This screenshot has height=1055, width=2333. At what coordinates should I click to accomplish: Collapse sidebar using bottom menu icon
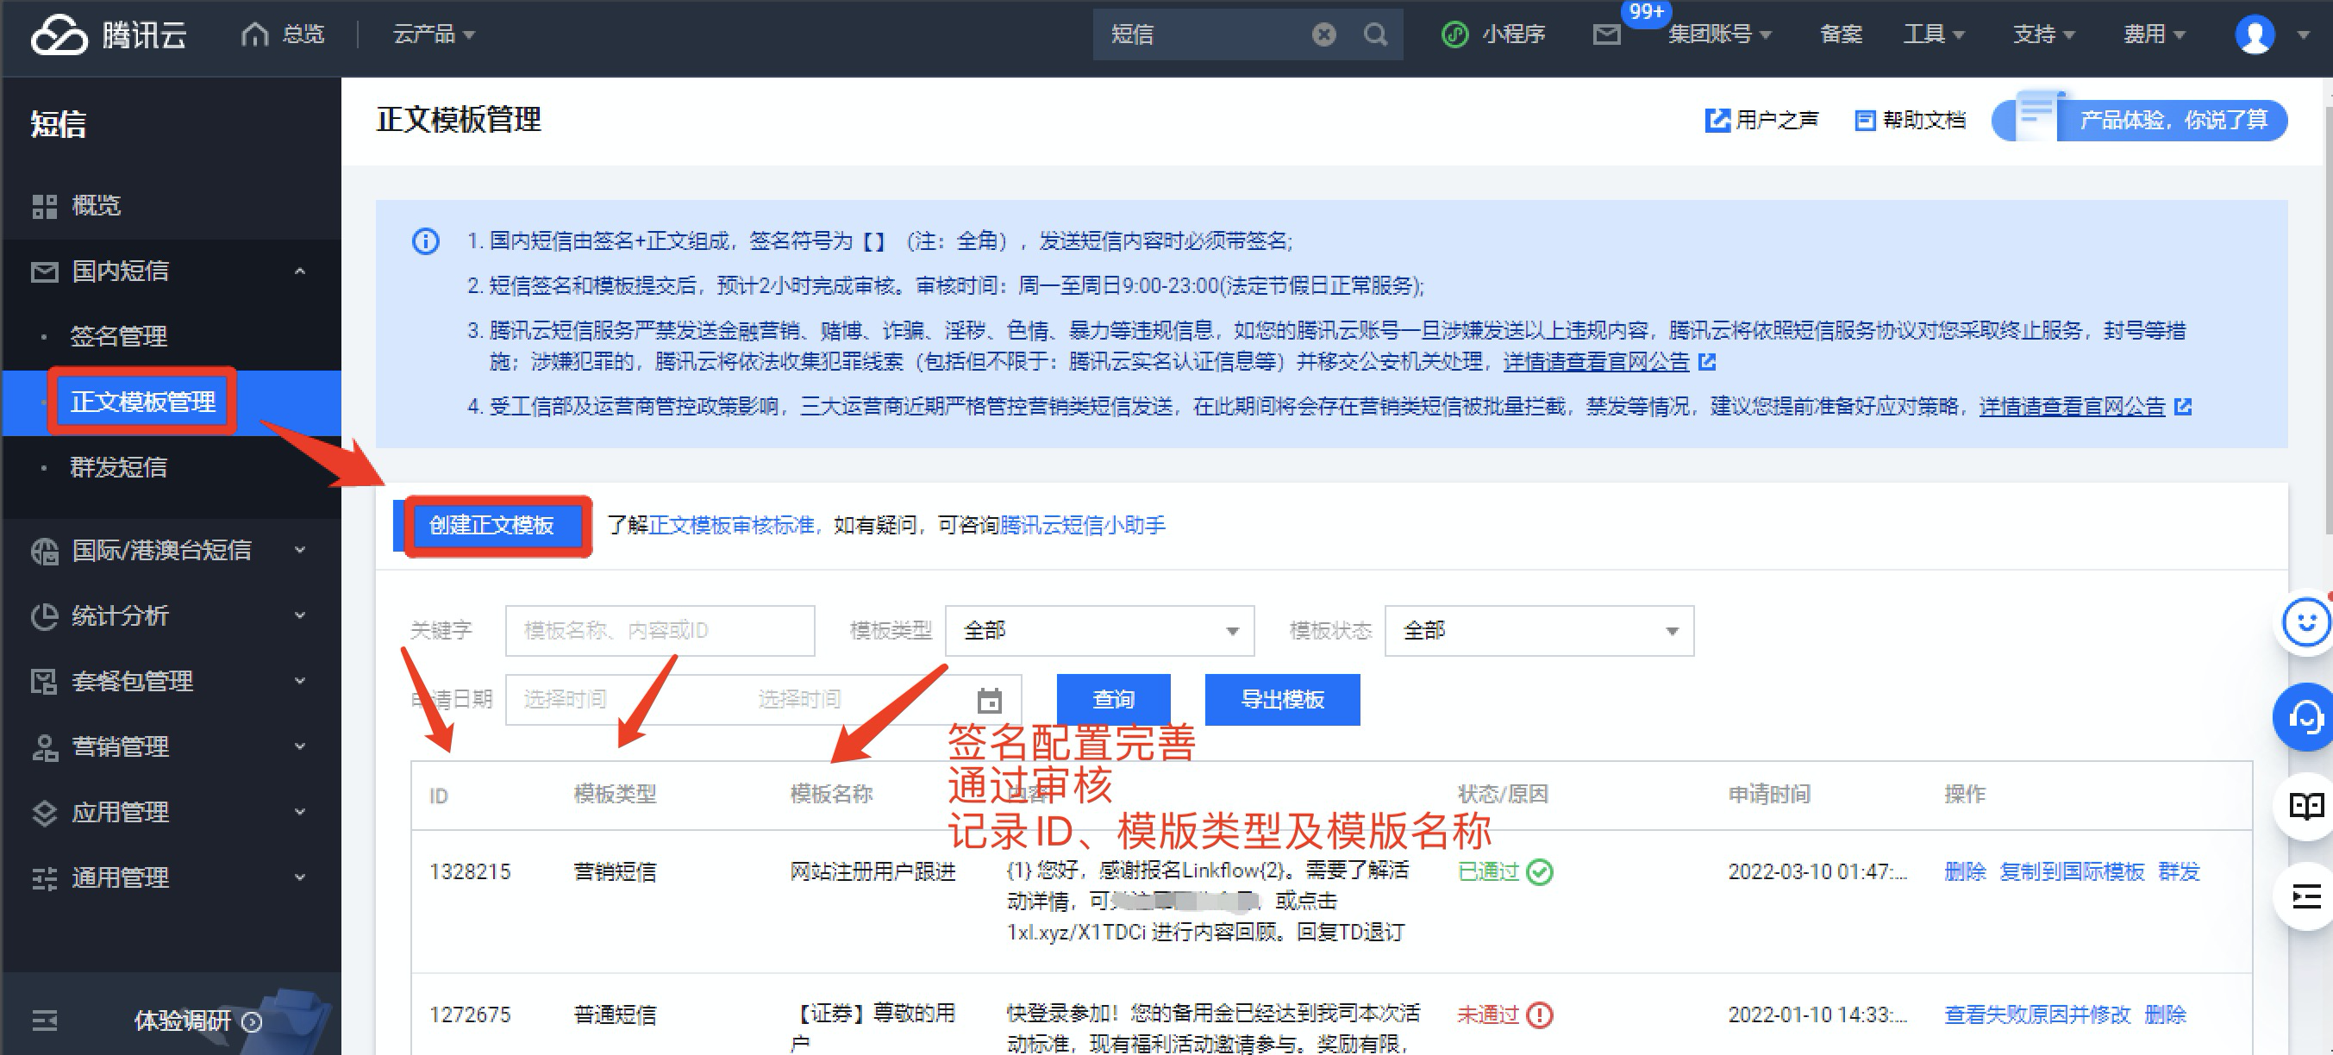[x=44, y=1021]
